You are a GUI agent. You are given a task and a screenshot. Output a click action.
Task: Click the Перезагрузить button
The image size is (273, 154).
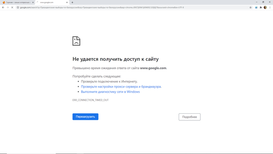tap(85, 117)
